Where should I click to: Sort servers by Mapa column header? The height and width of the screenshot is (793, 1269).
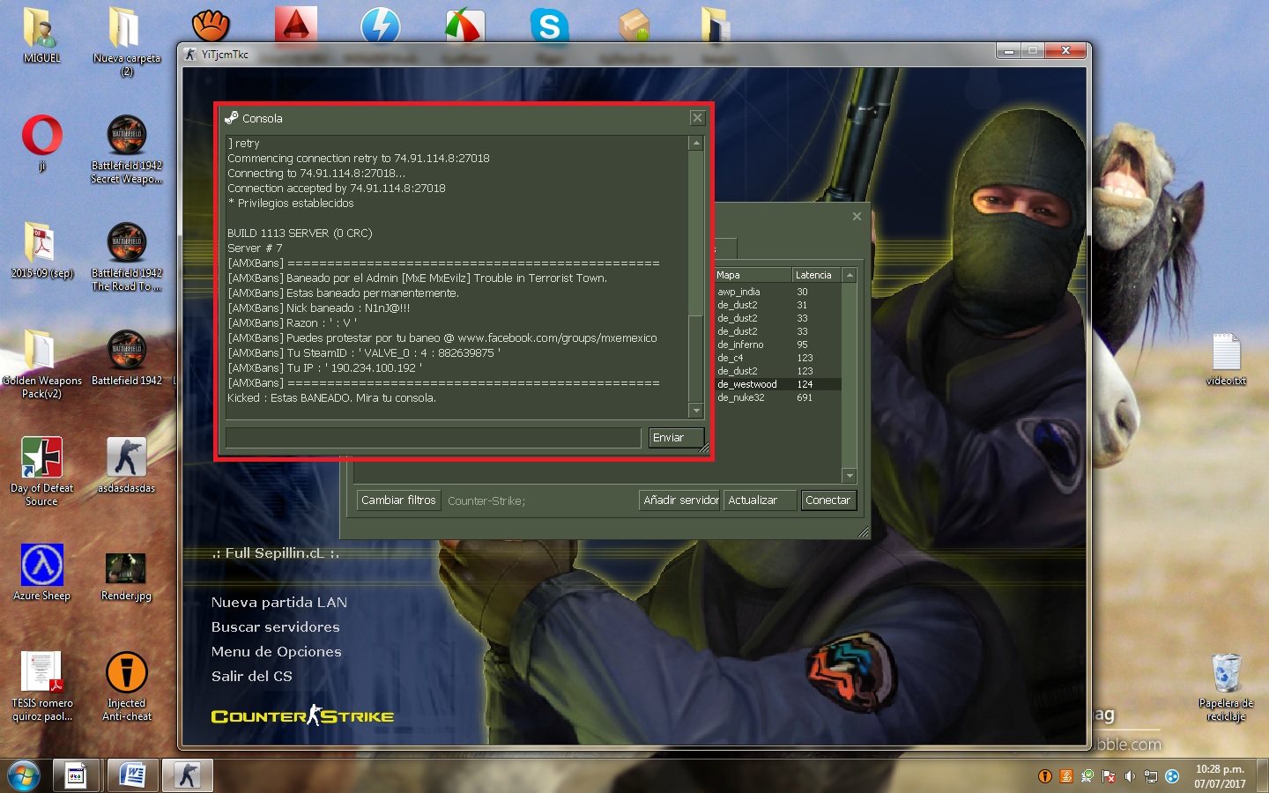752,275
